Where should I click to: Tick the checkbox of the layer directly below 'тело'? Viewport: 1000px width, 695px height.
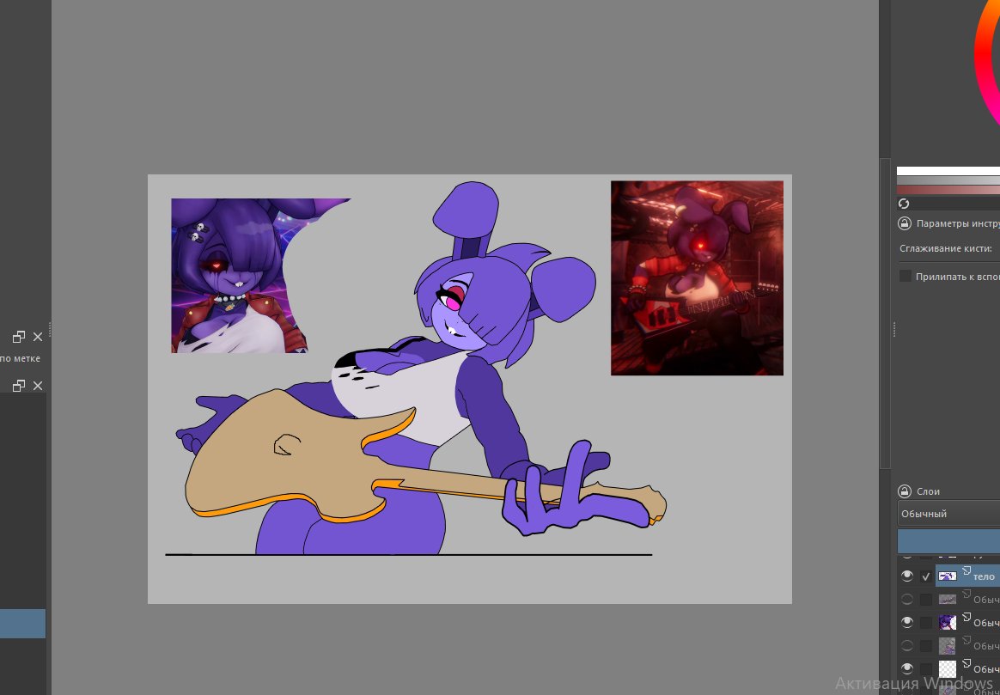(x=926, y=600)
